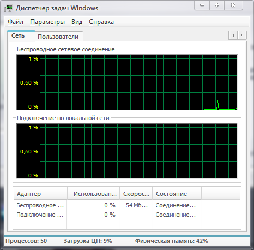
Task: Click the local area connection graph
Action: click(127, 151)
